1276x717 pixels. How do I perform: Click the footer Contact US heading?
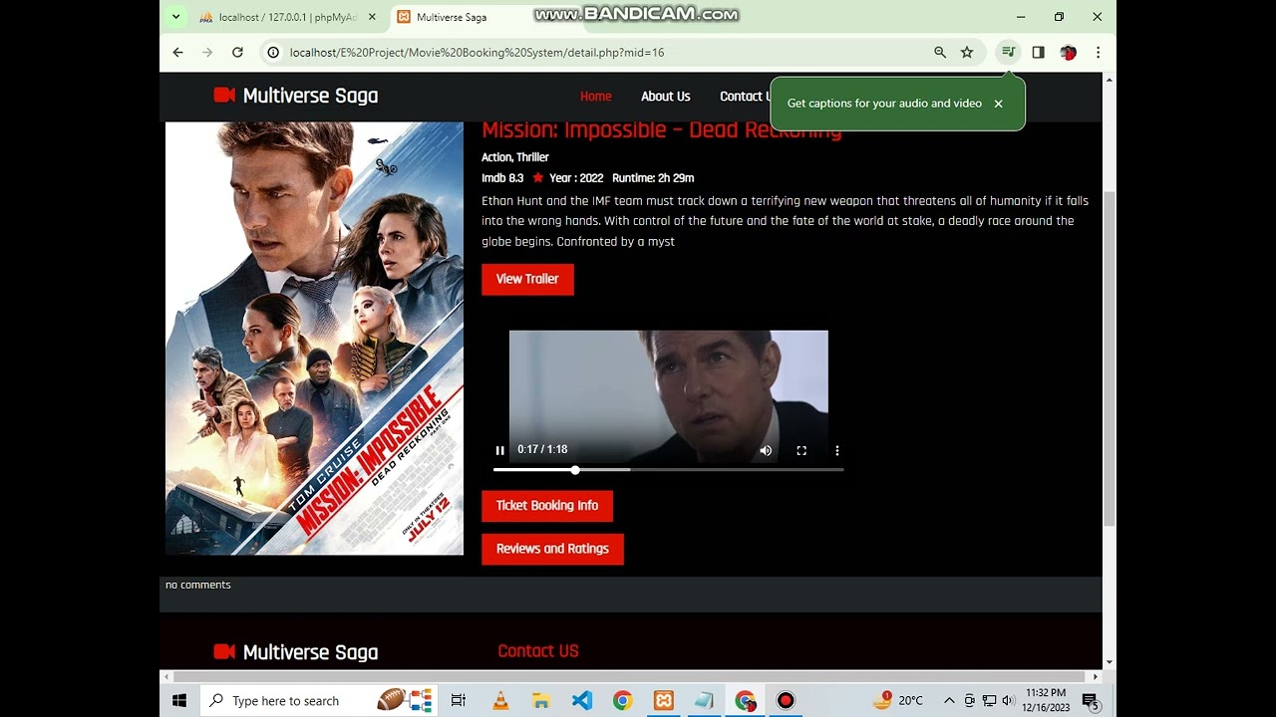point(538,651)
